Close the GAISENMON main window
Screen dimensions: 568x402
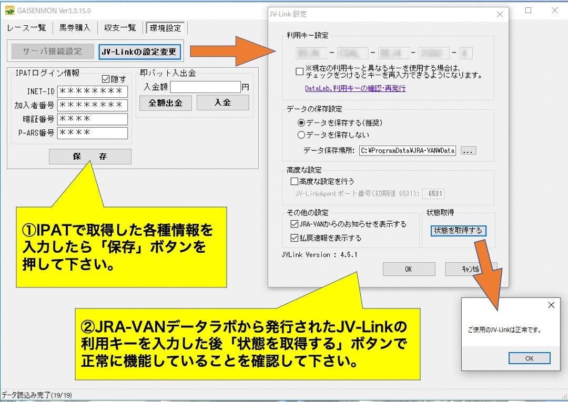554,10
